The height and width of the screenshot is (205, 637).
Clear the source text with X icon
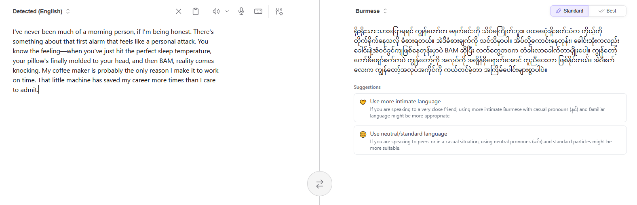pyautogui.click(x=179, y=11)
